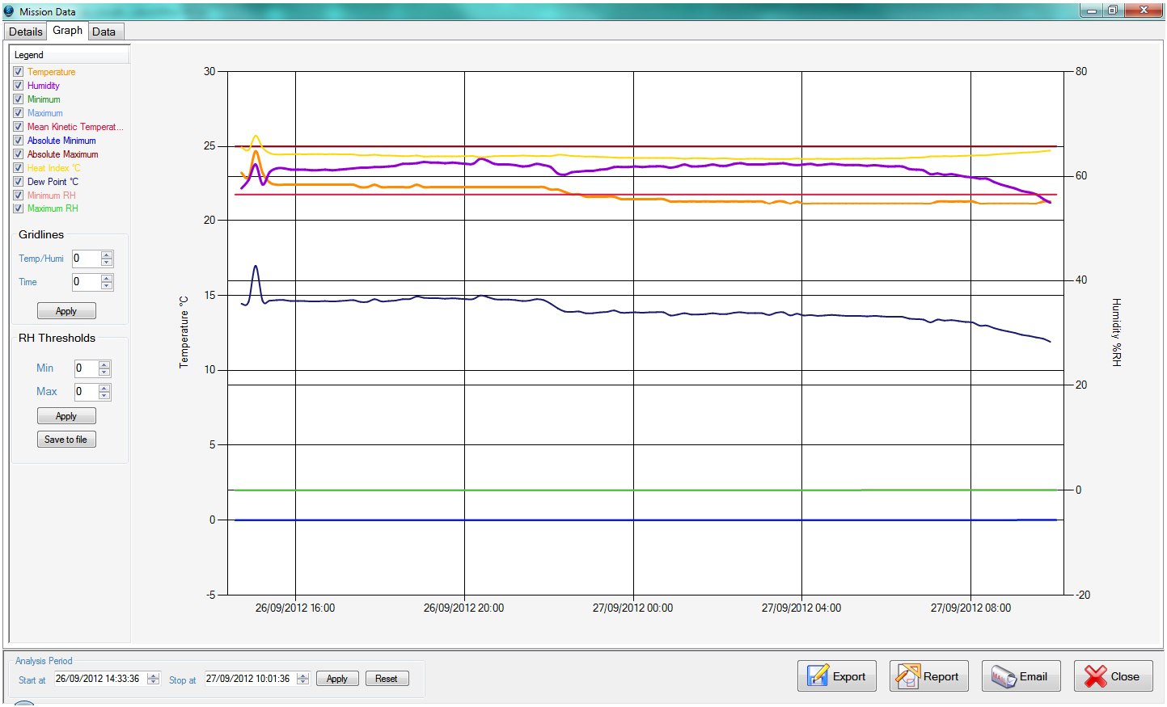
Task: Click the Mission Data window icon
Action: [x=9, y=11]
